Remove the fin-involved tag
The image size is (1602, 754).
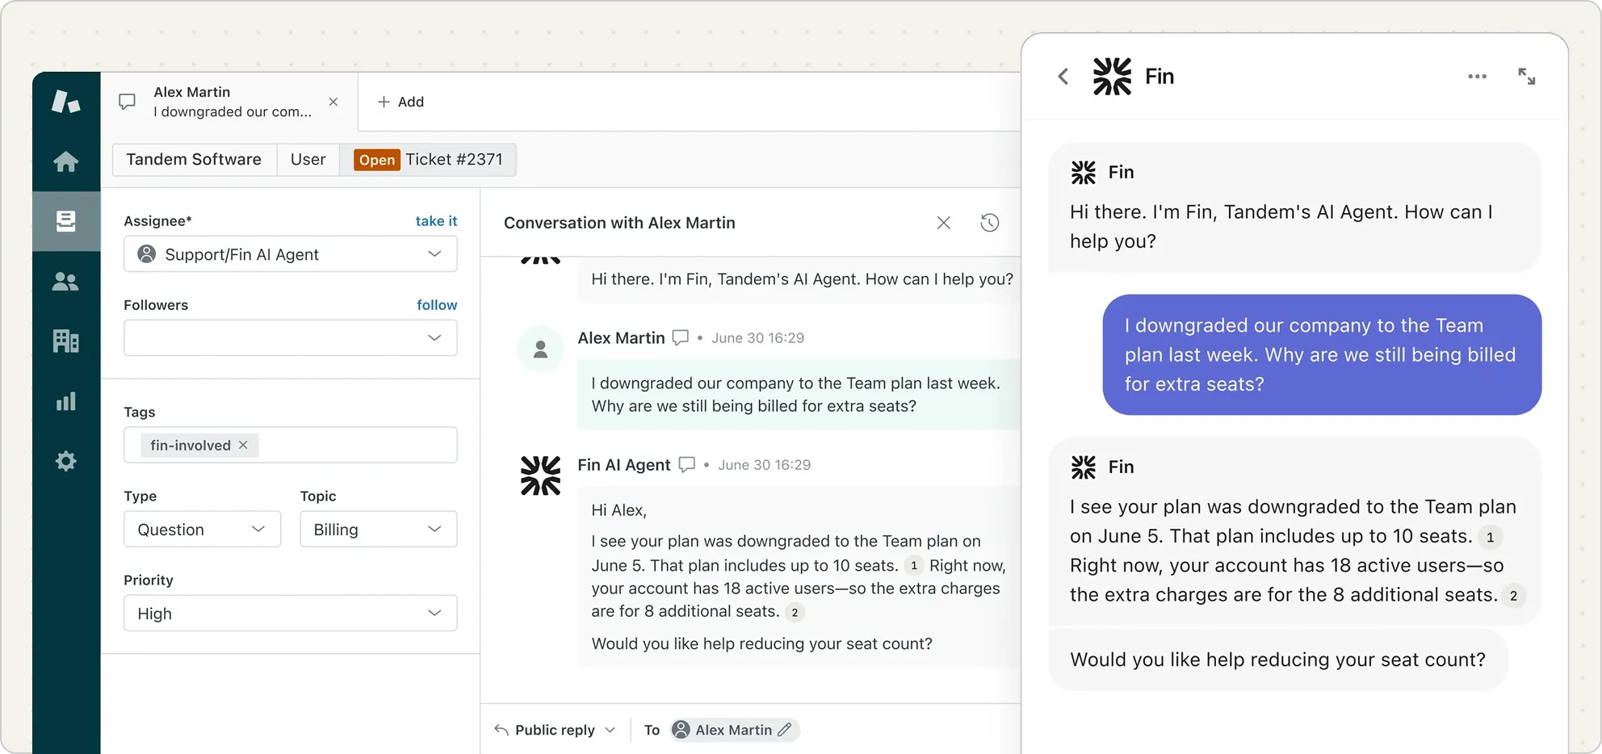pos(242,445)
